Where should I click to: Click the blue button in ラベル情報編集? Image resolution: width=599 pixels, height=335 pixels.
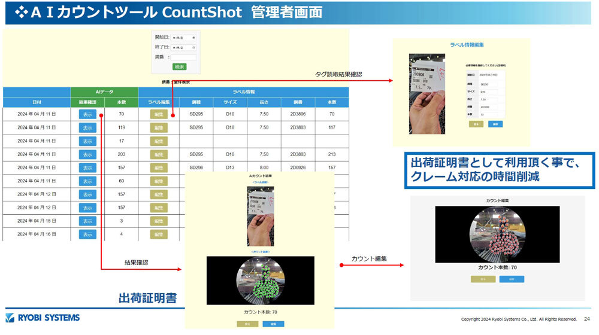pos(495,124)
